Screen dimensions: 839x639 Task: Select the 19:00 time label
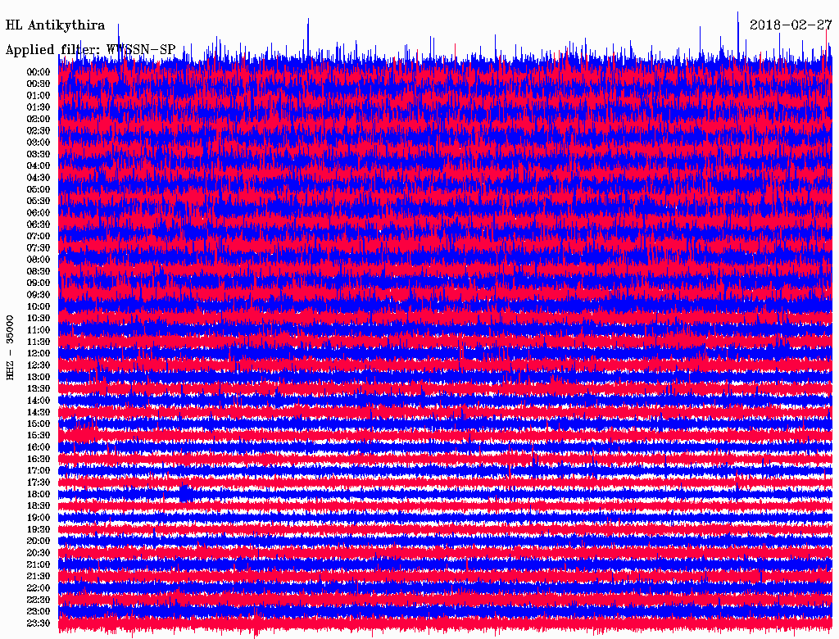click(39, 518)
